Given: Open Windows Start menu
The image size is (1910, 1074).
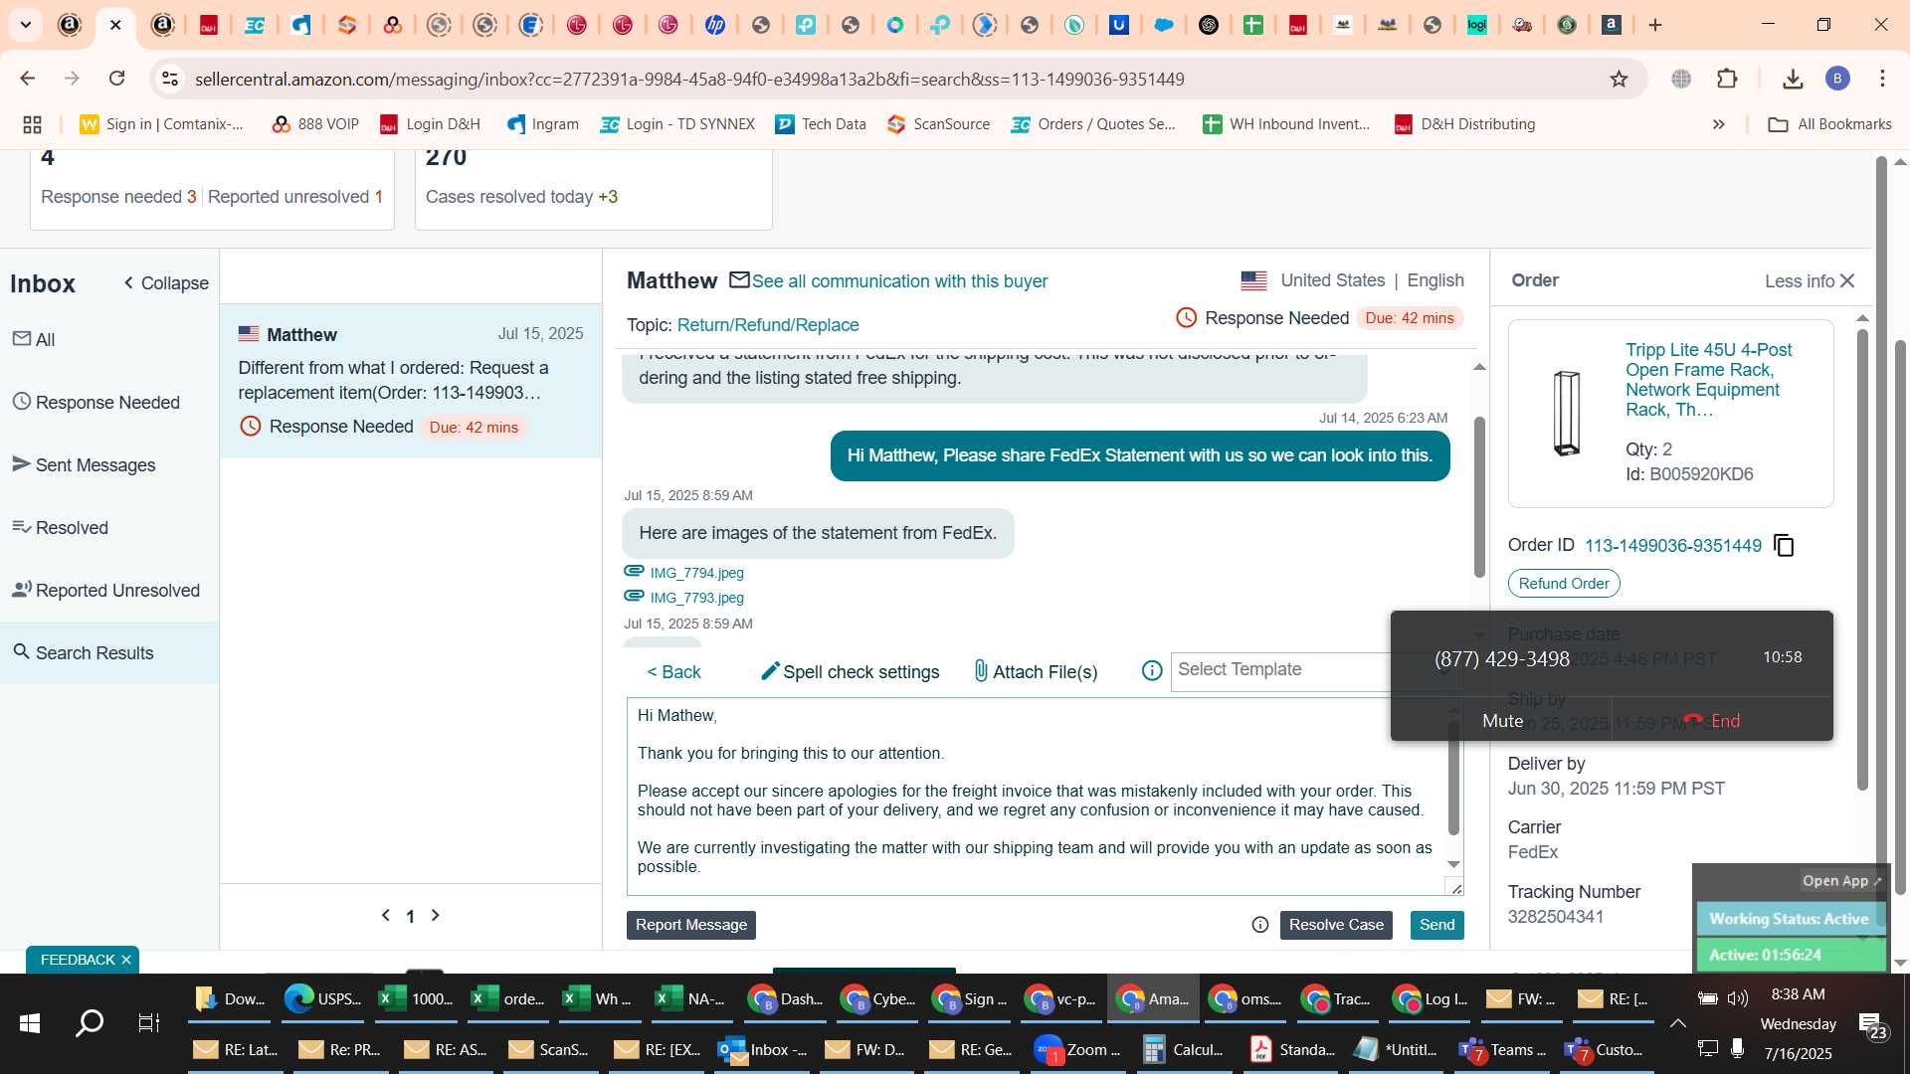Looking at the screenshot, I should [30, 1022].
